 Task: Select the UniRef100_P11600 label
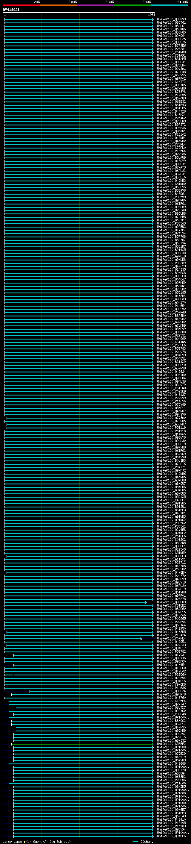(171, 783)
